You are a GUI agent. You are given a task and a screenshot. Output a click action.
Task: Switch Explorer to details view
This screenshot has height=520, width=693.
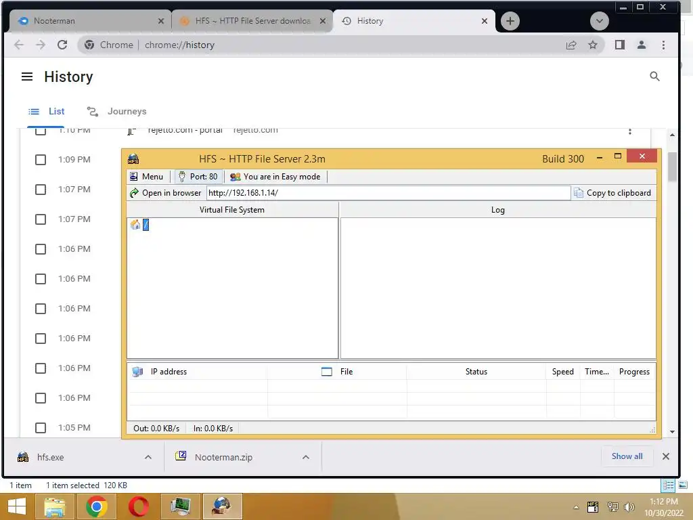[668, 485]
